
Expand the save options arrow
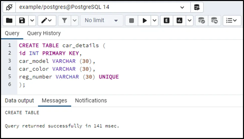[32, 21]
